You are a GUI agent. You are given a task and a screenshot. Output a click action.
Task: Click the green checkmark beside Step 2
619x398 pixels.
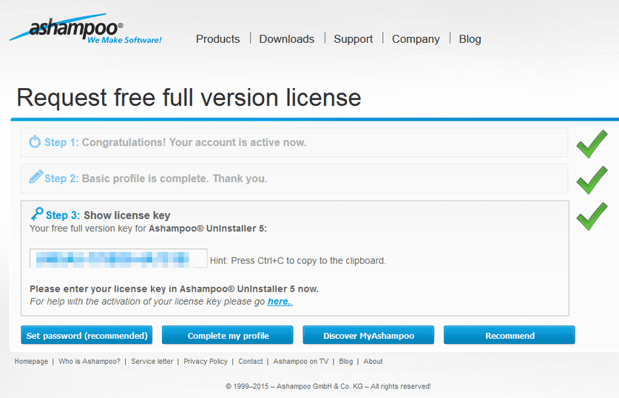(592, 180)
